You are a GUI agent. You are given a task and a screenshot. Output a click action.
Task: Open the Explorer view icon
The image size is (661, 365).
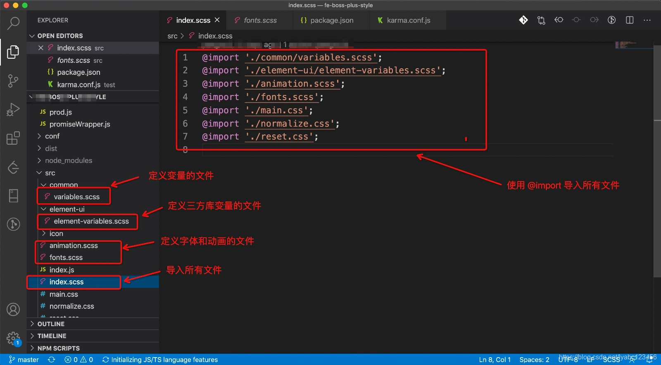13,52
